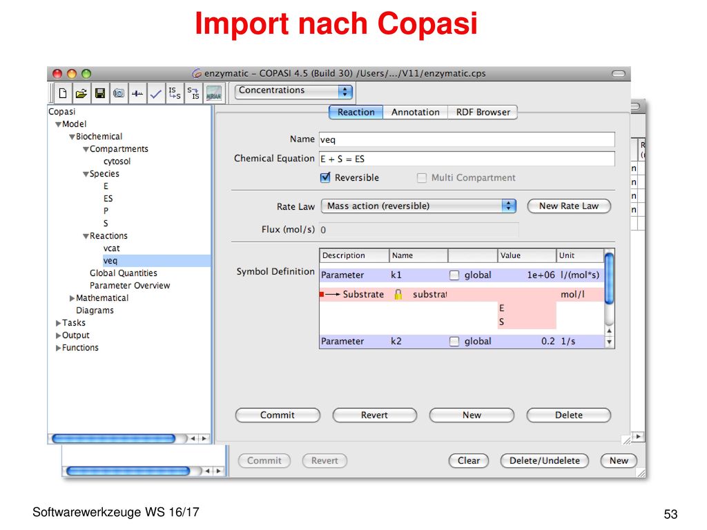Check the model using the checkmark icon
The width and height of the screenshot is (707, 530).
156,93
